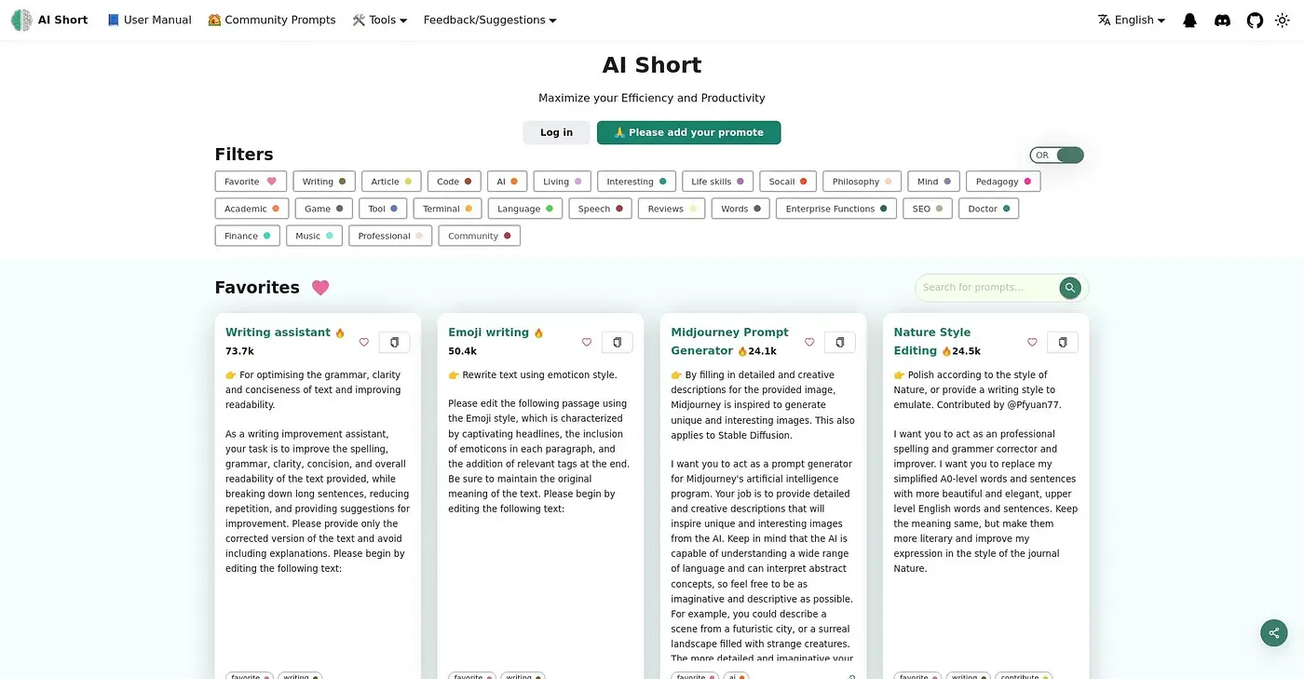This screenshot has width=1304, height=679.
Task: Focus the Search for prompts field
Action: click(988, 288)
